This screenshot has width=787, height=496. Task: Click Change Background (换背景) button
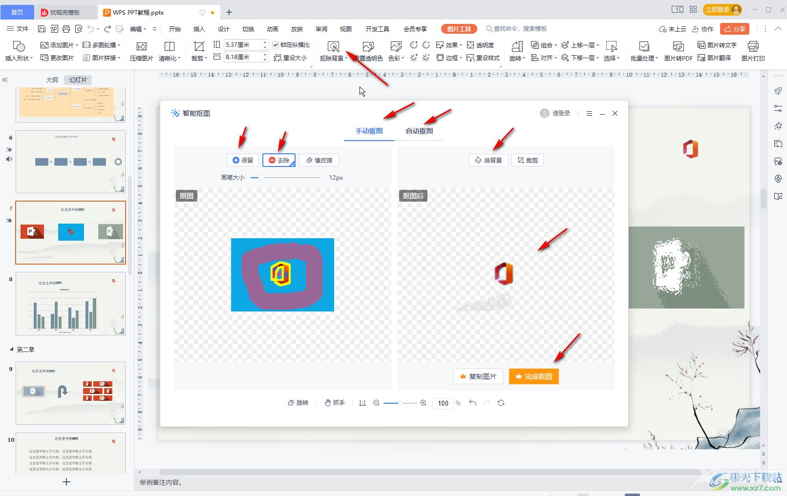click(x=489, y=160)
